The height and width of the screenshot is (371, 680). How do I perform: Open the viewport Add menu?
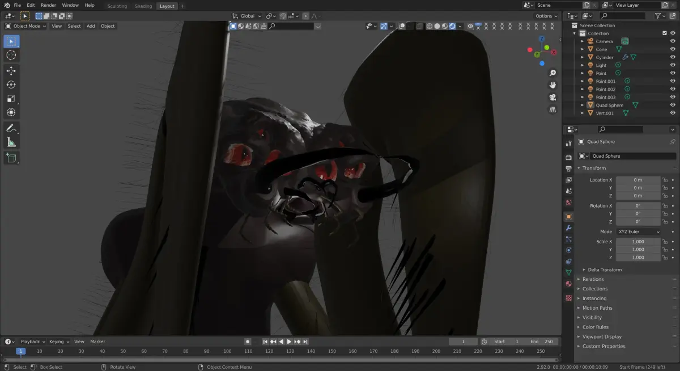[91, 26]
